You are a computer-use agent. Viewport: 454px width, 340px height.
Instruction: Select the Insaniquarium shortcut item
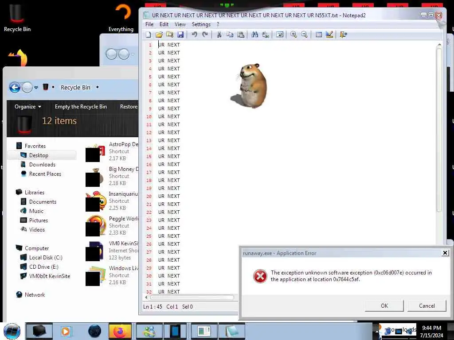tap(112, 201)
